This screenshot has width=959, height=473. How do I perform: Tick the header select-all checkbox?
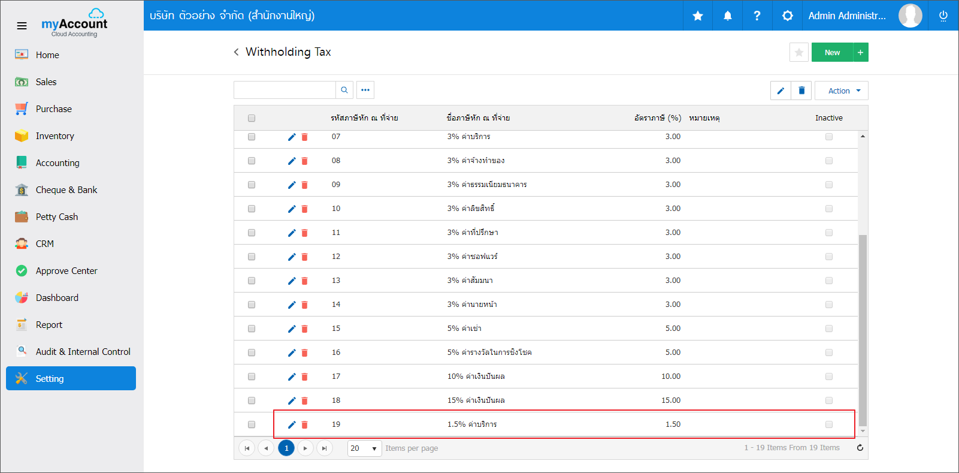pos(252,118)
